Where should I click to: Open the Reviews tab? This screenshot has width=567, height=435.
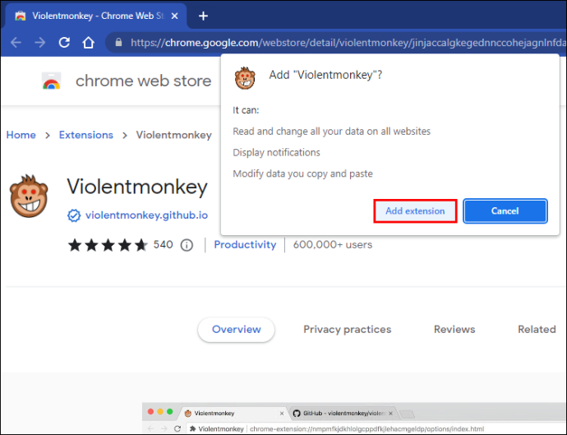tap(454, 329)
